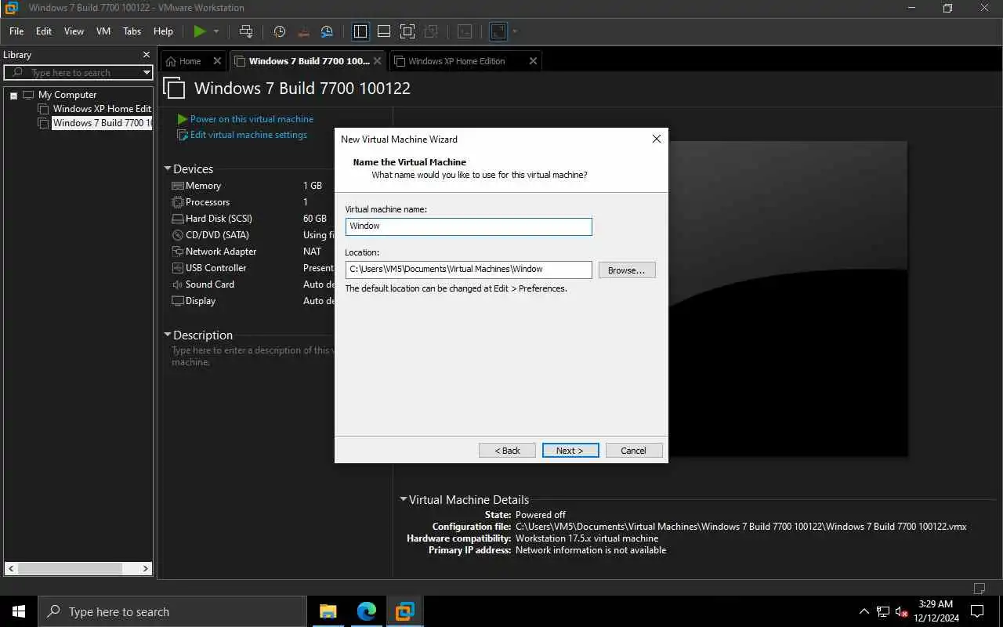Collapse the Description section
This screenshot has height=627, width=1003.
(x=168, y=335)
